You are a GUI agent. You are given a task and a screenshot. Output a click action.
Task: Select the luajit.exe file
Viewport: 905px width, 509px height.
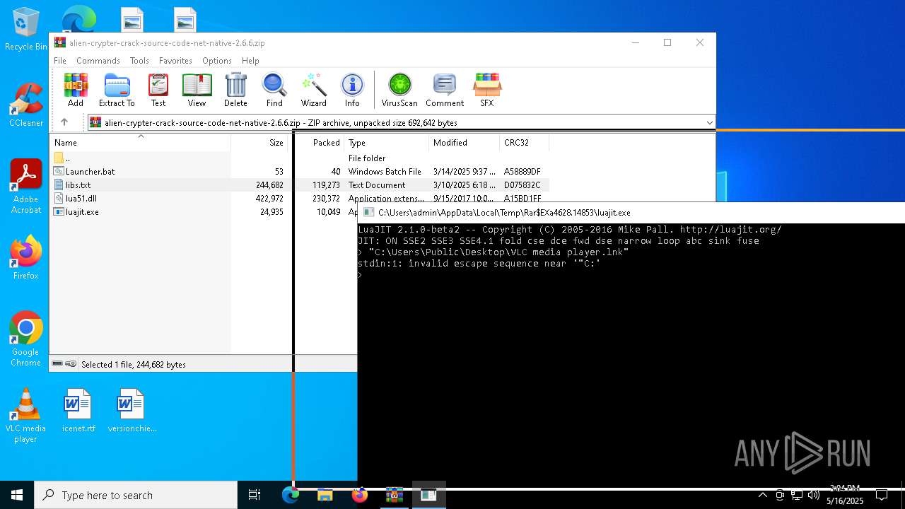205,212
